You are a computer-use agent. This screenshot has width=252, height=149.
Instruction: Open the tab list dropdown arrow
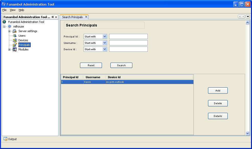[x=248, y=16]
